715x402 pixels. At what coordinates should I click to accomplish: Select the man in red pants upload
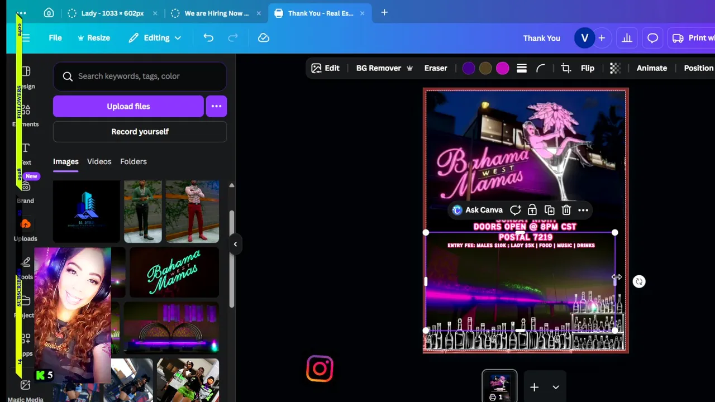192,212
